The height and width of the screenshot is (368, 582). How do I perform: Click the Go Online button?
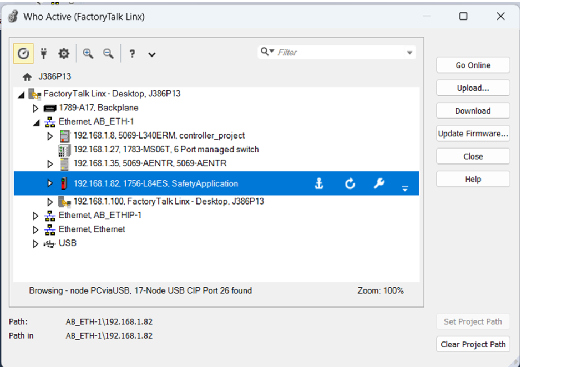[x=473, y=65]
